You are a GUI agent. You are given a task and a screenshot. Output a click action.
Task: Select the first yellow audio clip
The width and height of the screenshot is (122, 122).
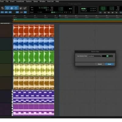16,70
